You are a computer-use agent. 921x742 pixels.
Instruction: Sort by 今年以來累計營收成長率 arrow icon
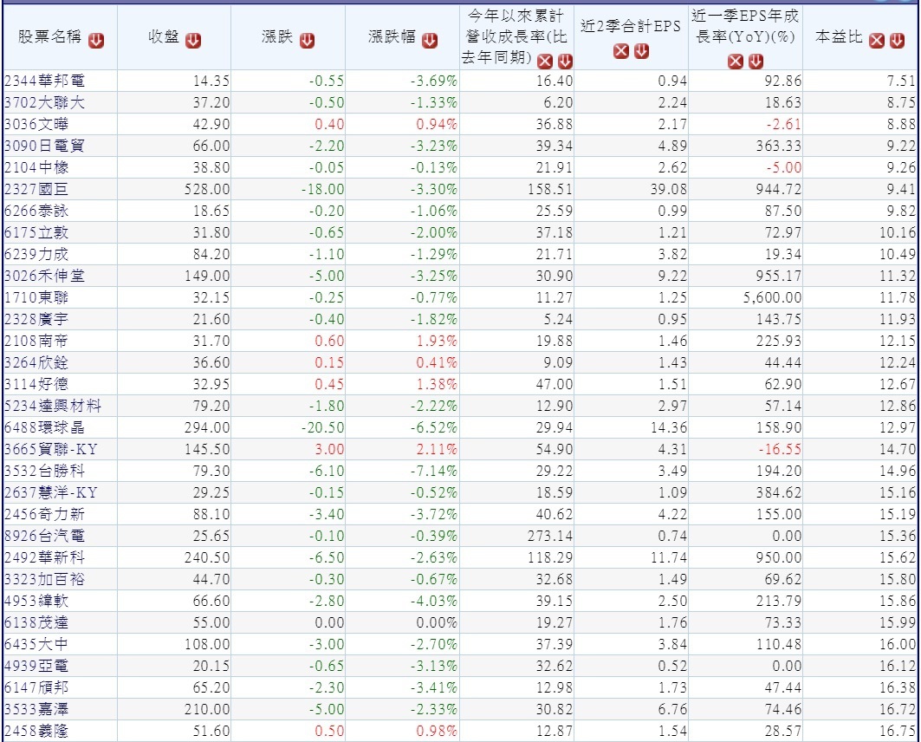point(565,61)
